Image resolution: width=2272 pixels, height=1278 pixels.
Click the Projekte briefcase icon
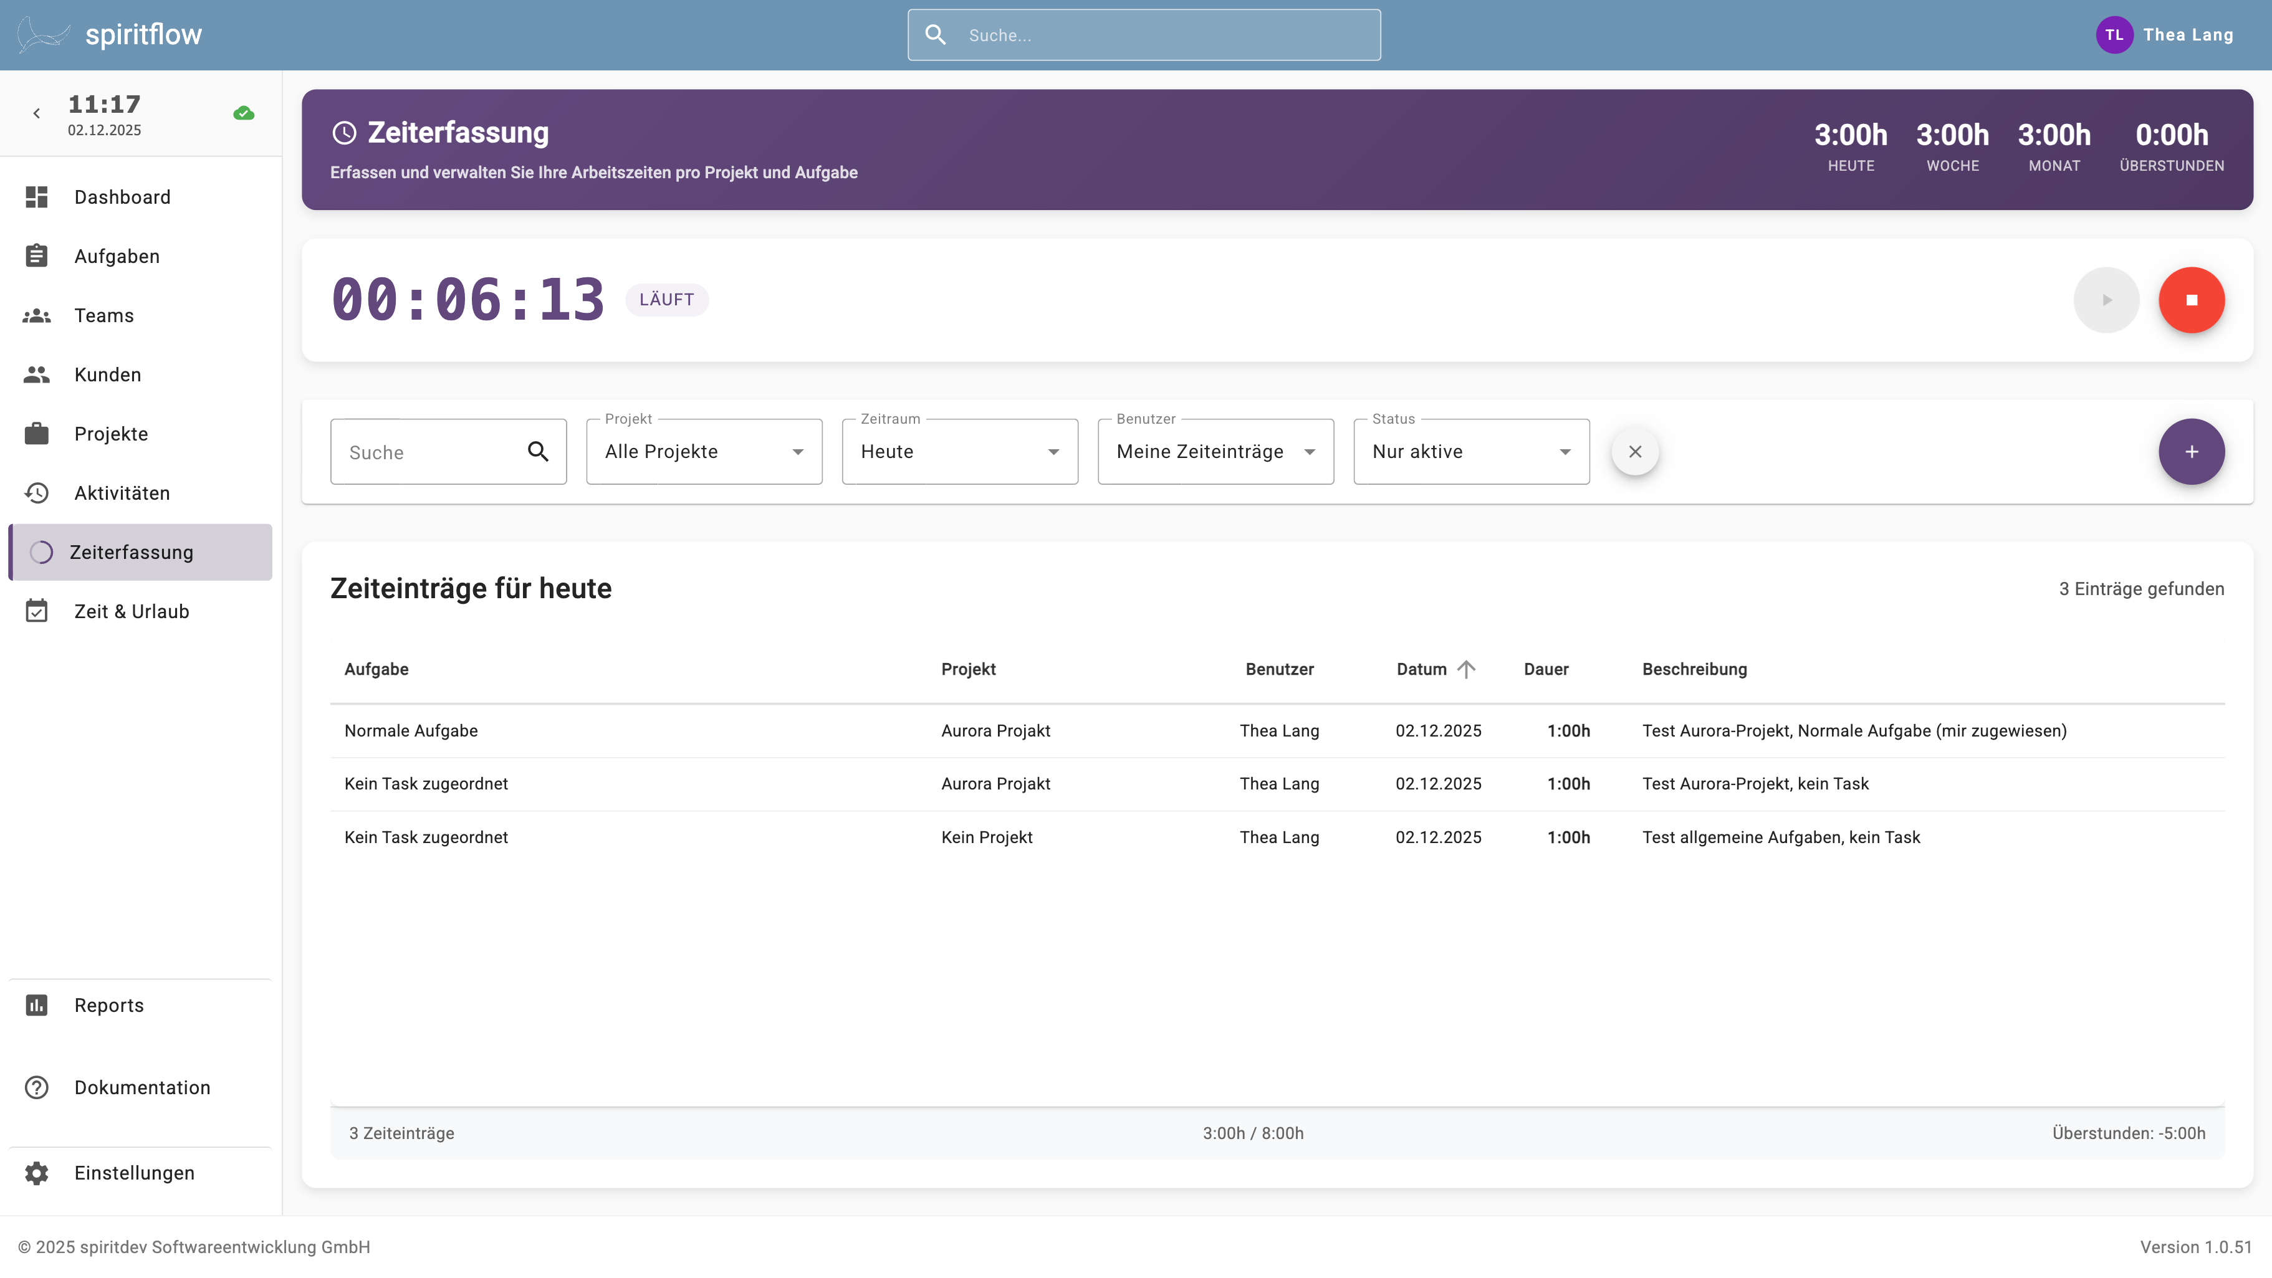36,433
